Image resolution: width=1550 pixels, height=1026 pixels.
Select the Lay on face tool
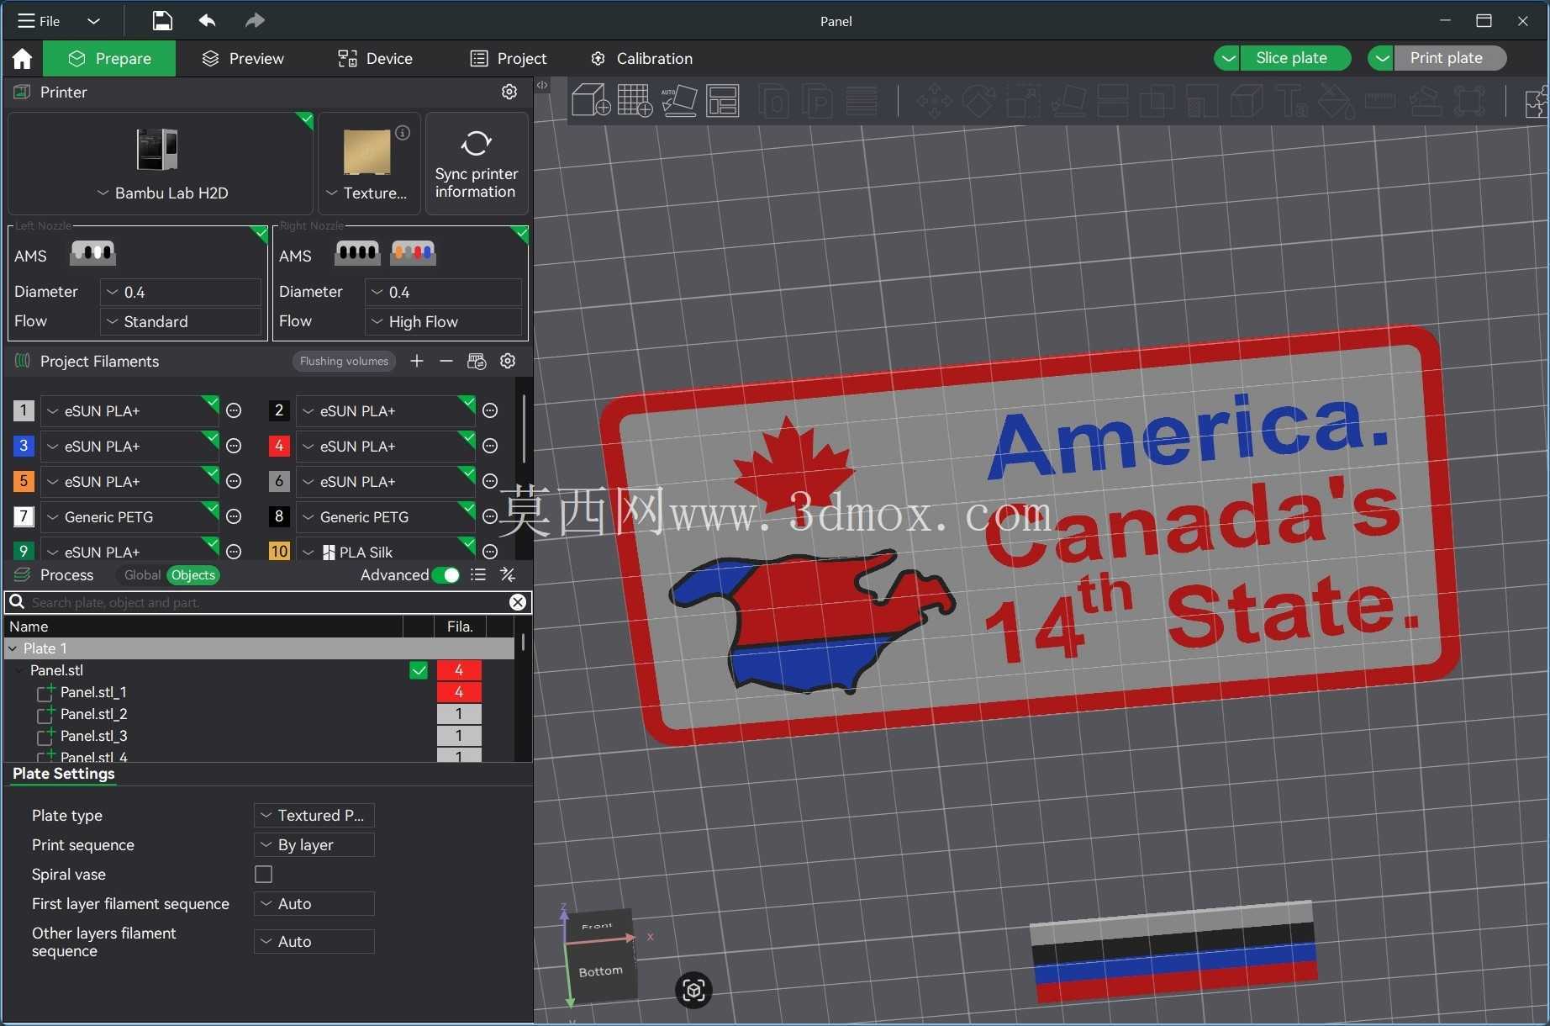(1068, 101)
